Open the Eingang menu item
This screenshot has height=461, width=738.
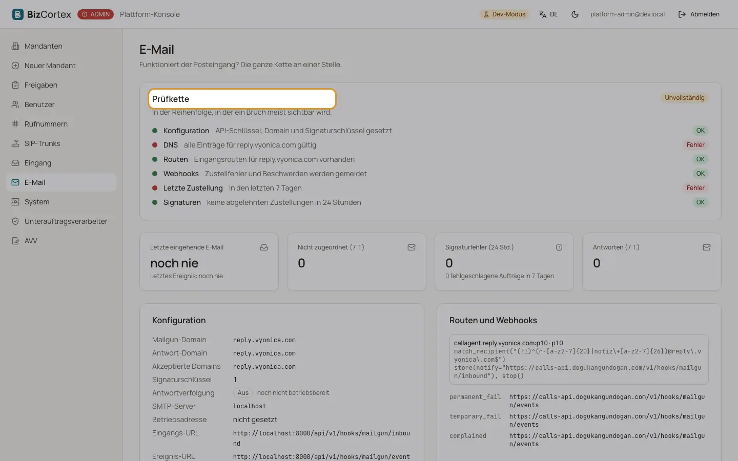pyautogui.click(x=61, y=163)
